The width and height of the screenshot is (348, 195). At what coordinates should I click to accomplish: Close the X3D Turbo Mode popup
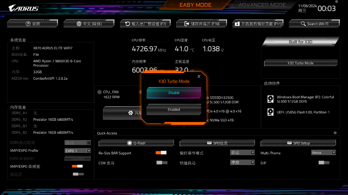pos(199,76)
